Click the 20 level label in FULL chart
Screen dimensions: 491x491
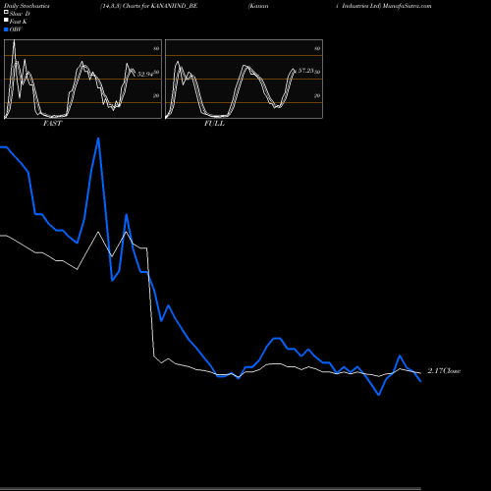coord(317,95)
